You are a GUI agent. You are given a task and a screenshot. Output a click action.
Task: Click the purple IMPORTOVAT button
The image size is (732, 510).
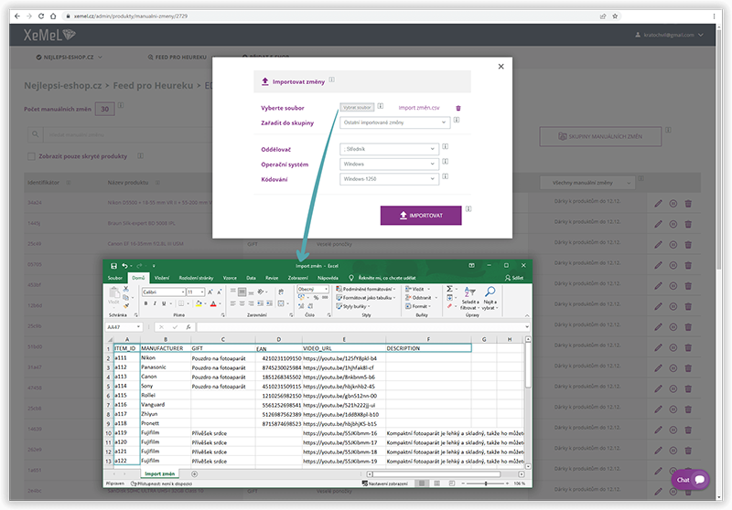pos(421,216)
